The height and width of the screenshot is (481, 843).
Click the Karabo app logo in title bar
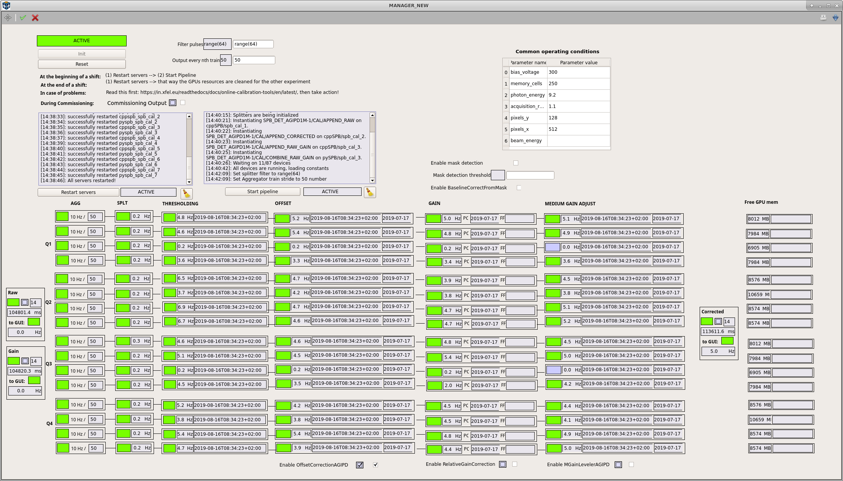click(6, 5)
